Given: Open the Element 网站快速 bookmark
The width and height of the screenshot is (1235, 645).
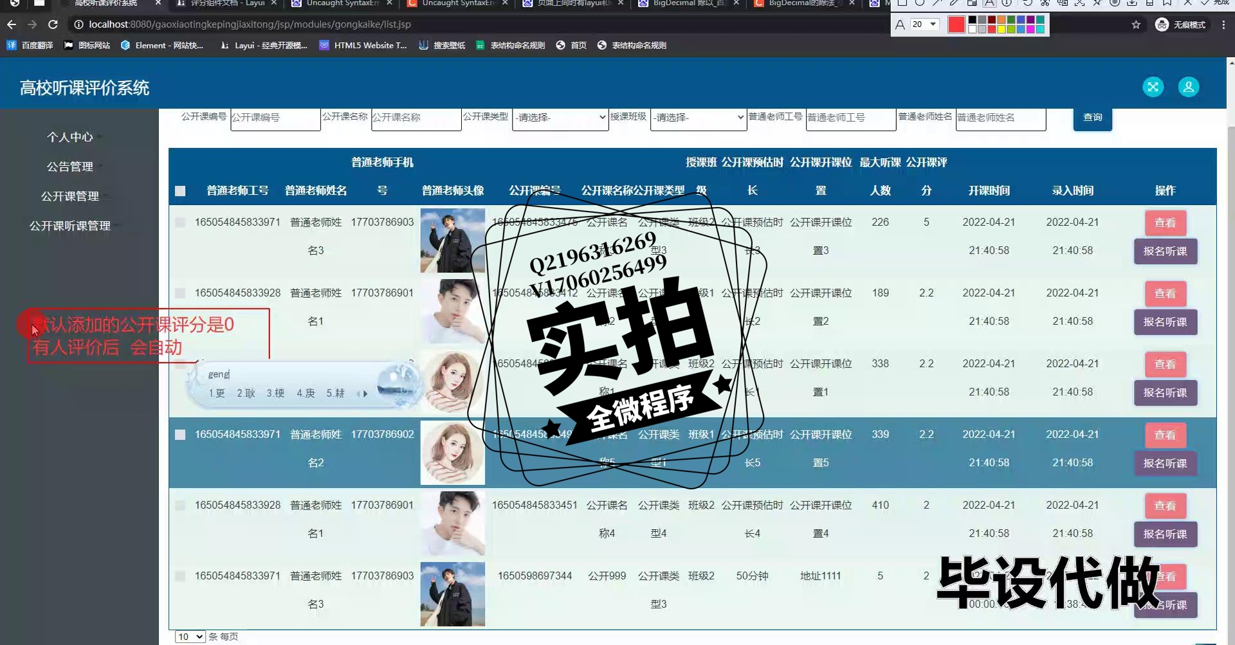Looking at the screenshot, I should [162, 45].
